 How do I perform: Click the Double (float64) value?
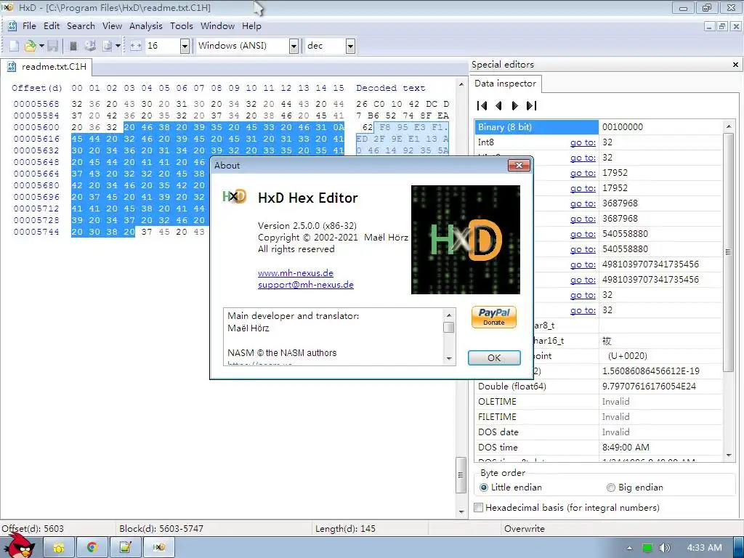649,387
